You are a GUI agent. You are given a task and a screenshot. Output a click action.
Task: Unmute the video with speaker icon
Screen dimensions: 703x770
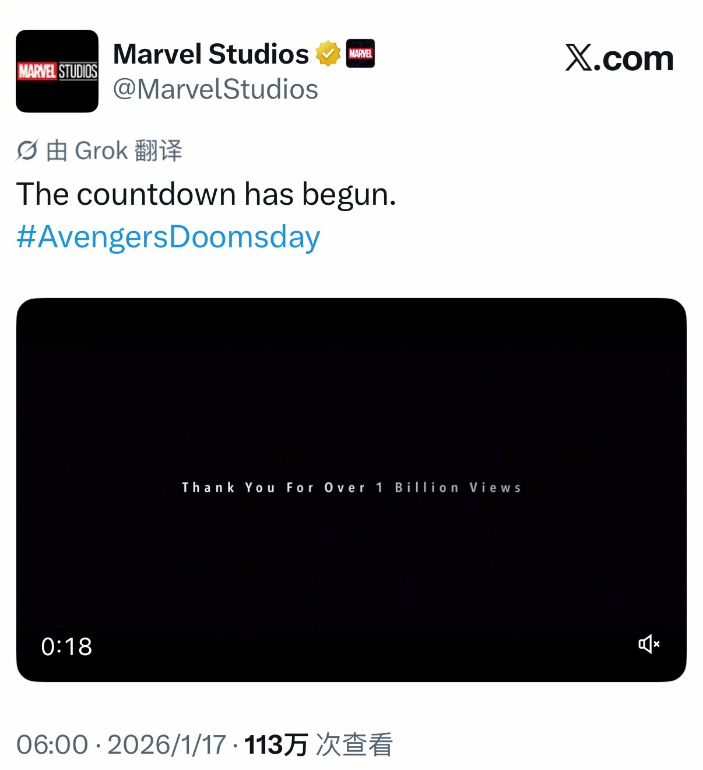click(649, 645)
